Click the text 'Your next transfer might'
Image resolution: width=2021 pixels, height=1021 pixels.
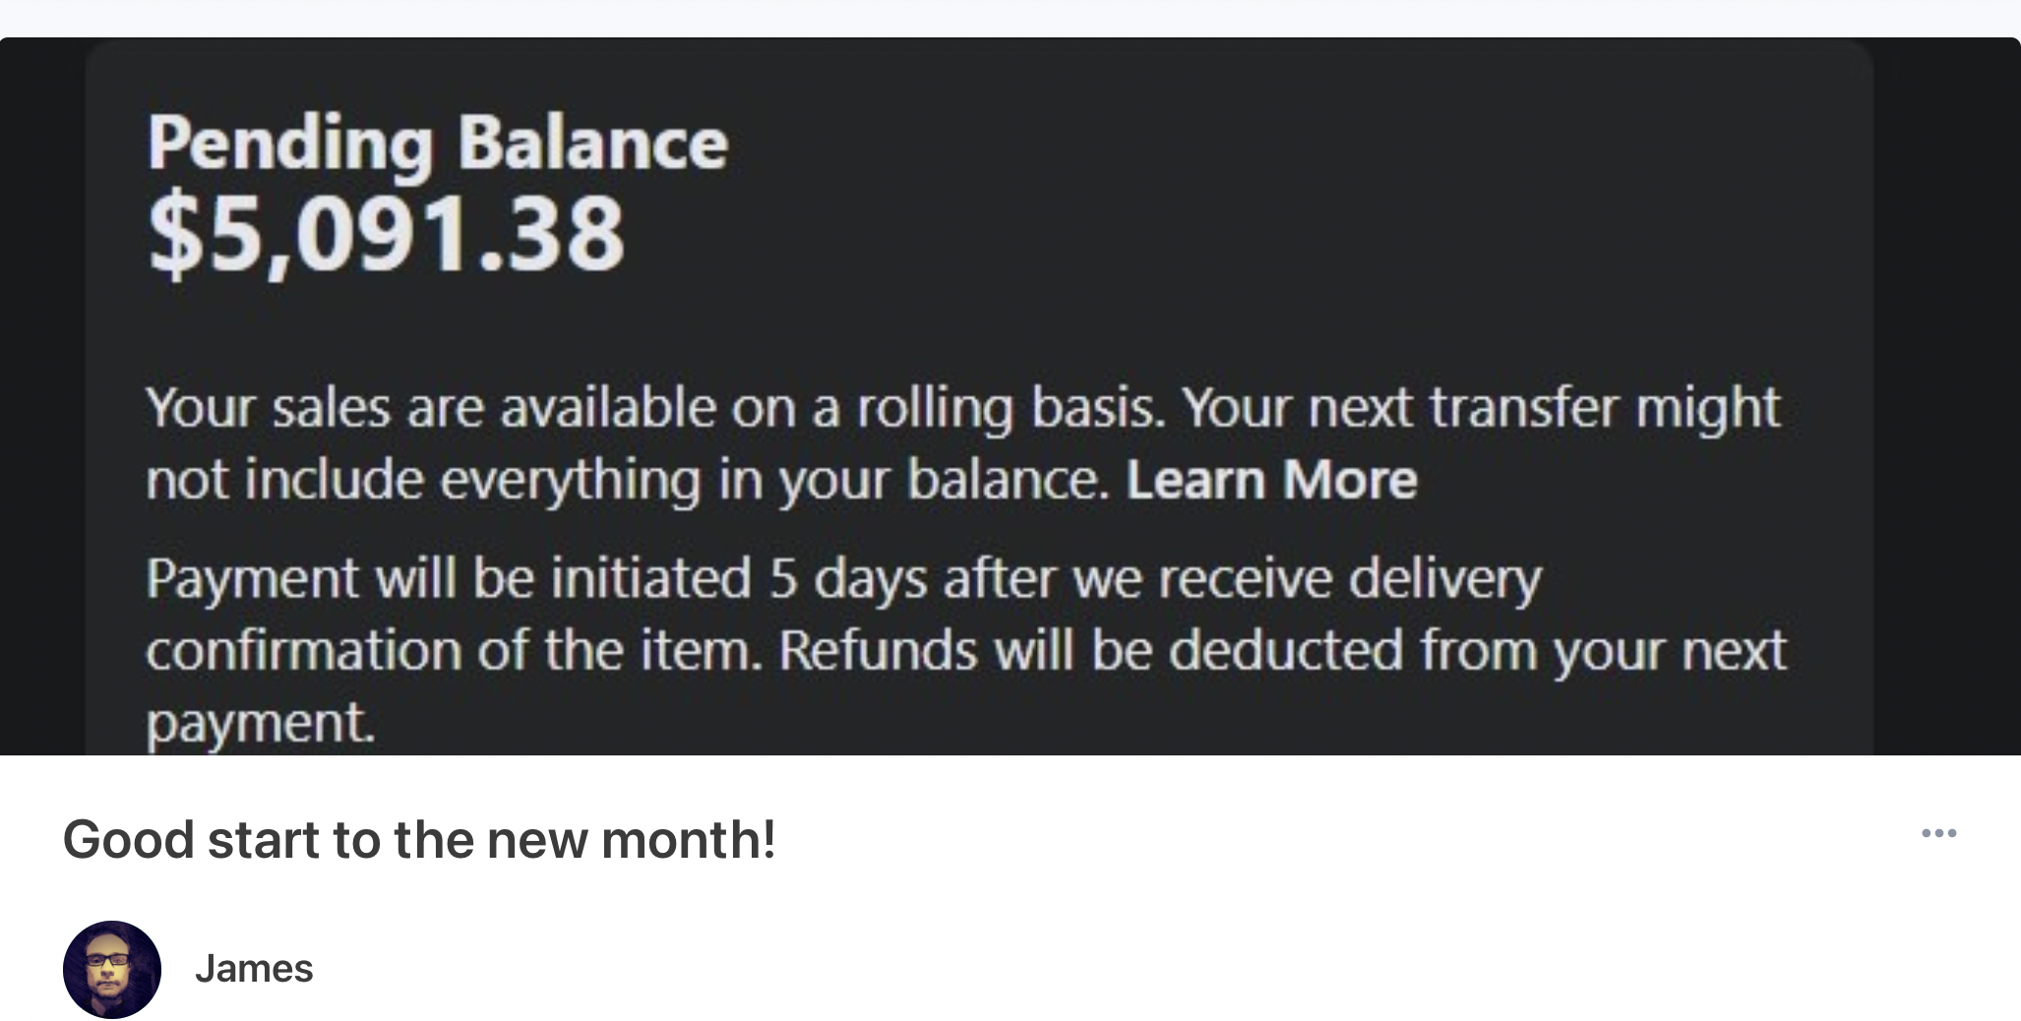click(x=1481, y=408)
